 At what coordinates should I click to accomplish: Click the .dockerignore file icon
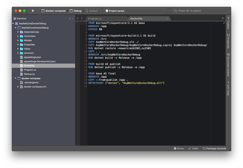point(22,82)
